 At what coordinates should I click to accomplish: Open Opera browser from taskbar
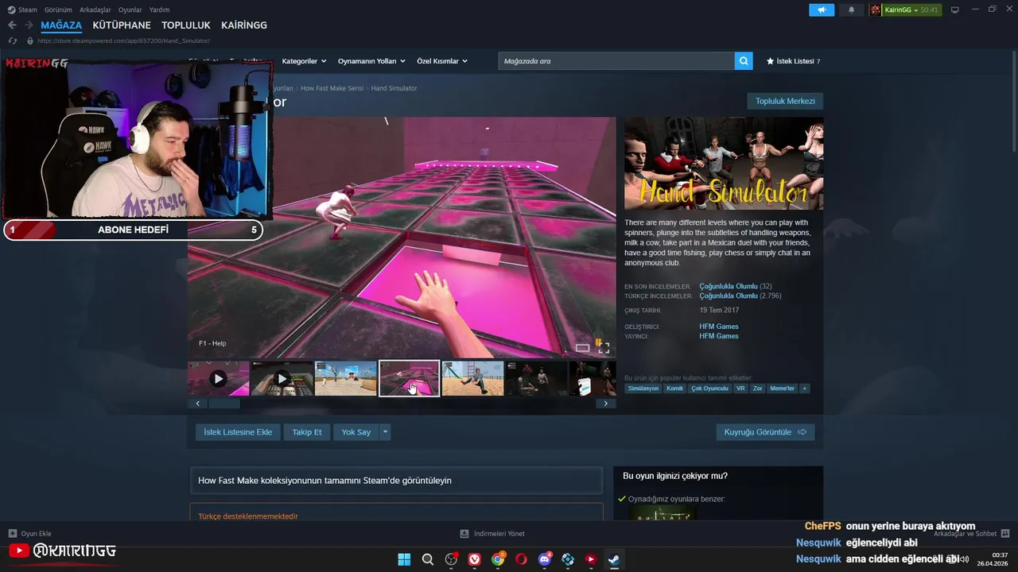[x=521, y=559]
